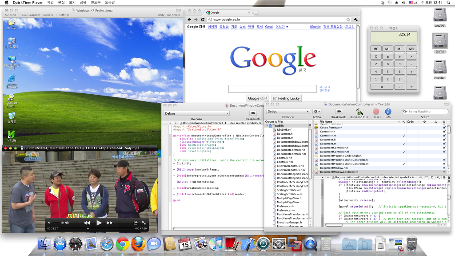455x256 pixels.
Task: Open the Trash in the dock
Action: pyautogui.click(x=412, y=244)
